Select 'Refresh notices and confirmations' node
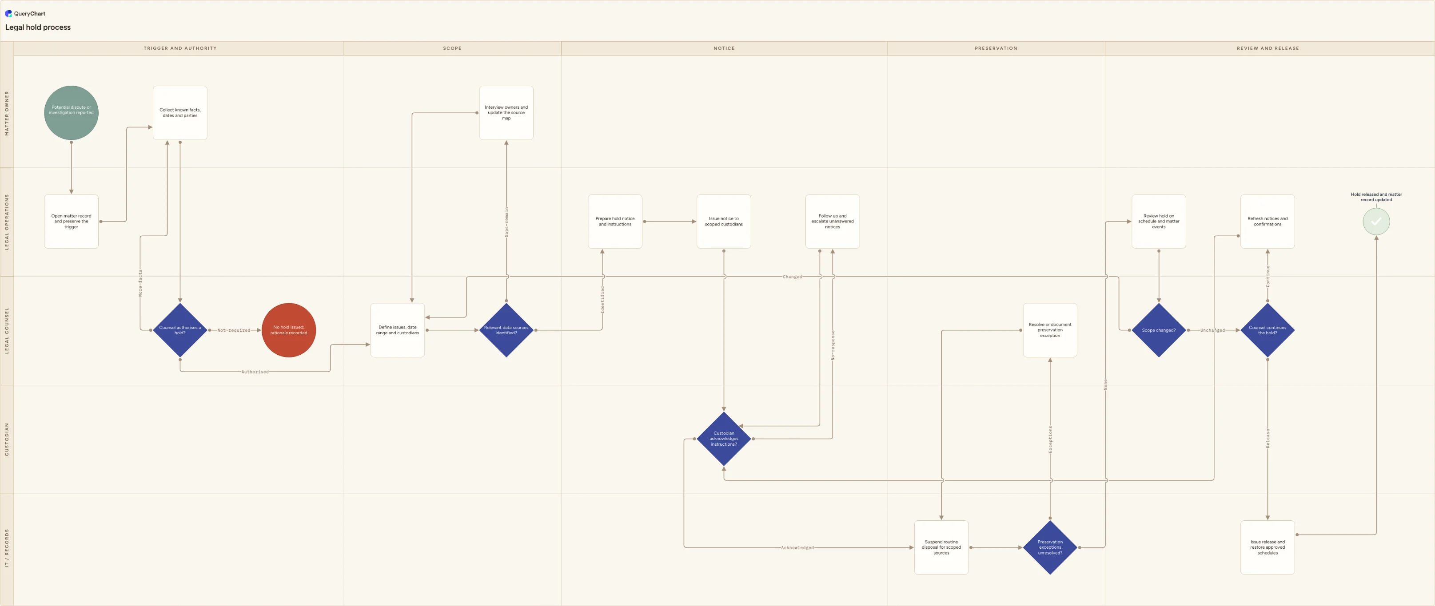Image resolution: width=1435 pixels, height=606 pixels. [1268, 222]
